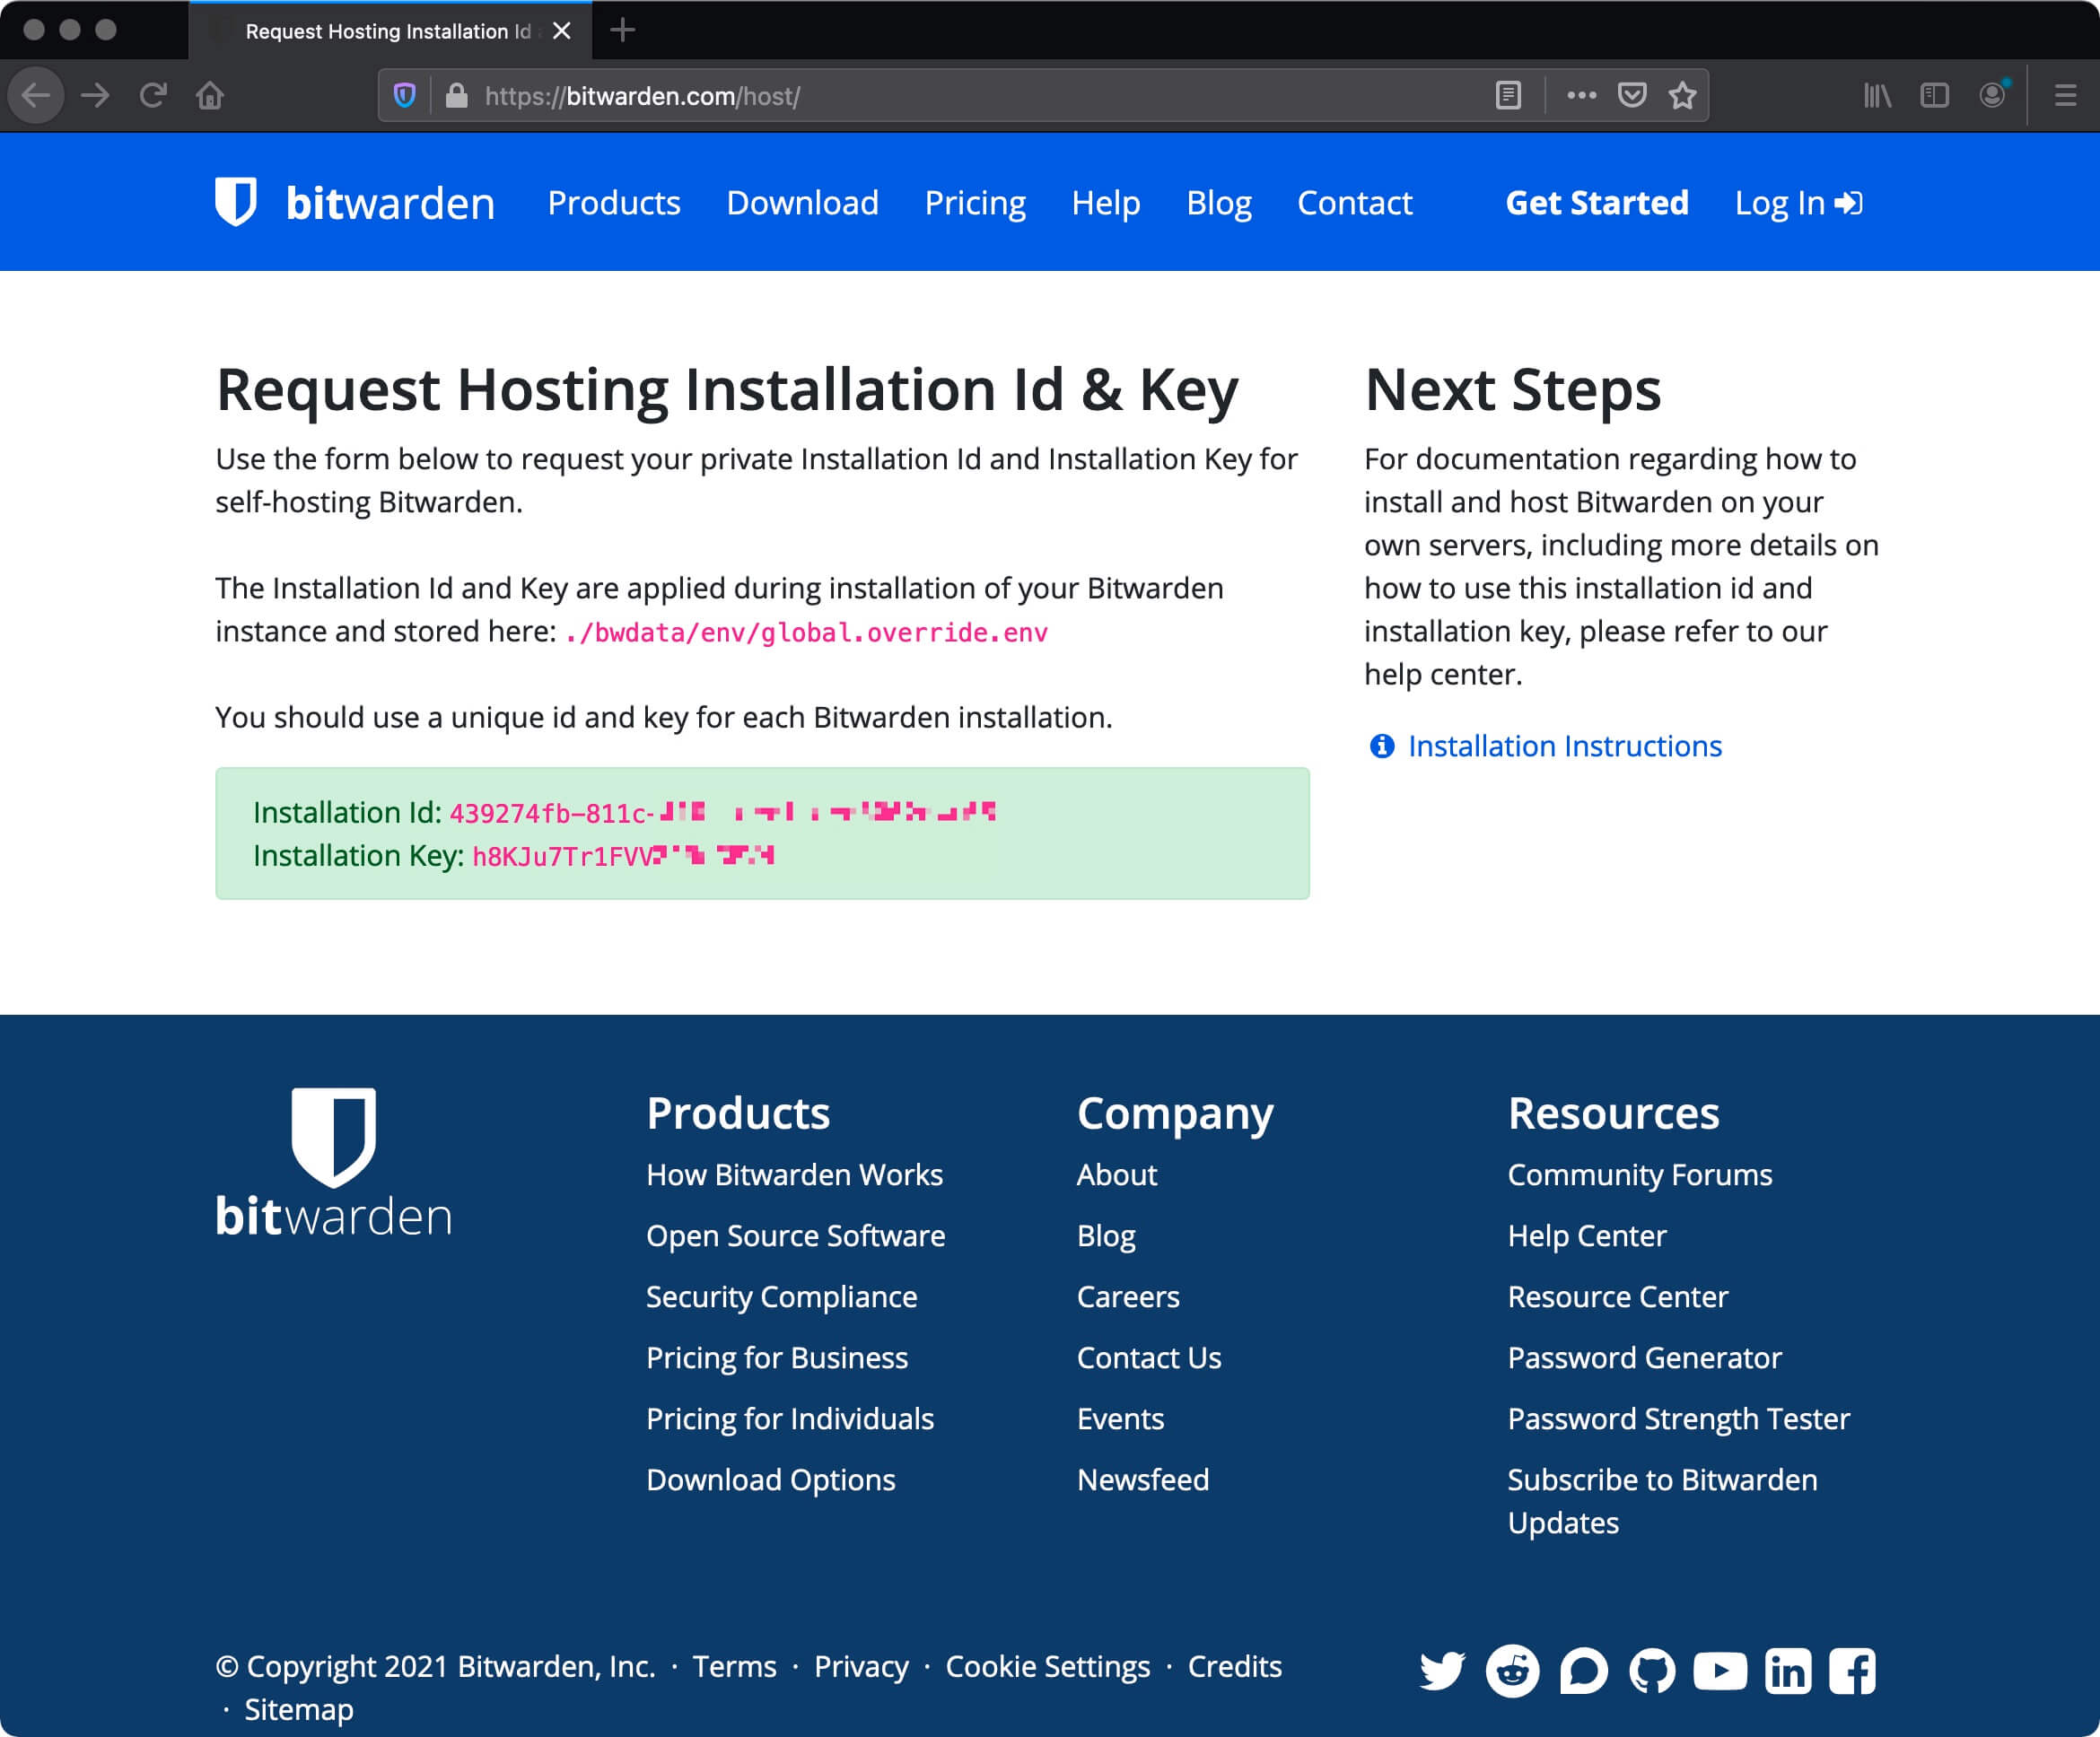Click the ./bwdata/env/global.override.env path text

tap(806, 632)
